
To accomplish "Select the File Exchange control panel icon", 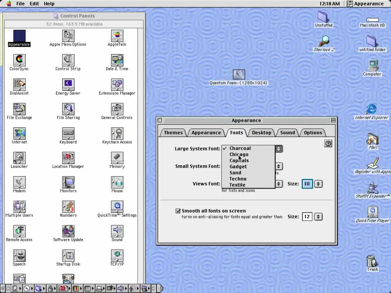I will [x=19, y=110].
